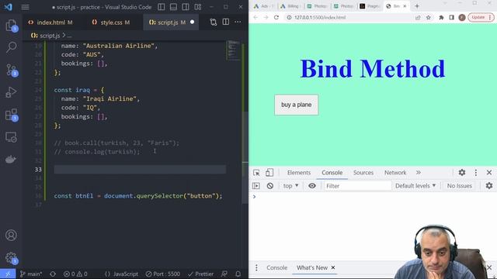
Task: Click the feedback icon in status bar
Action: pyautogui.click(x=224, y=274)
